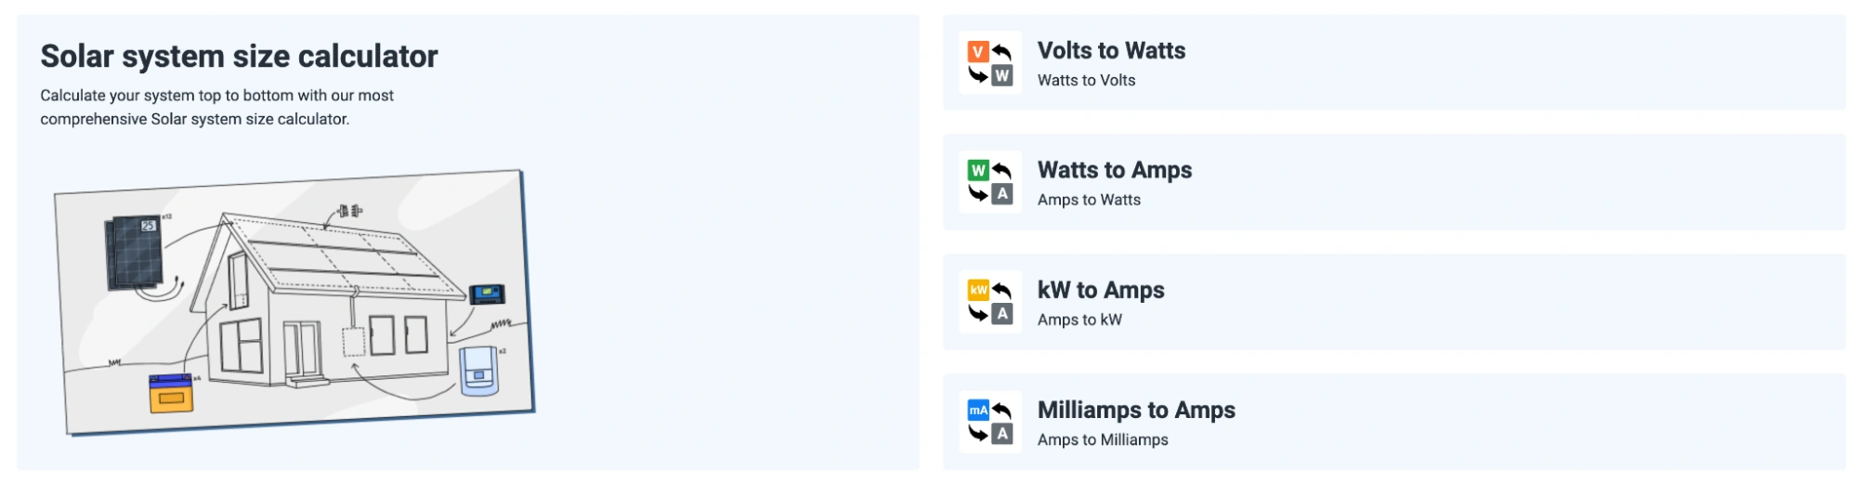Select the Amps to kW subtitle
1857x484 pixels.
1079,320
